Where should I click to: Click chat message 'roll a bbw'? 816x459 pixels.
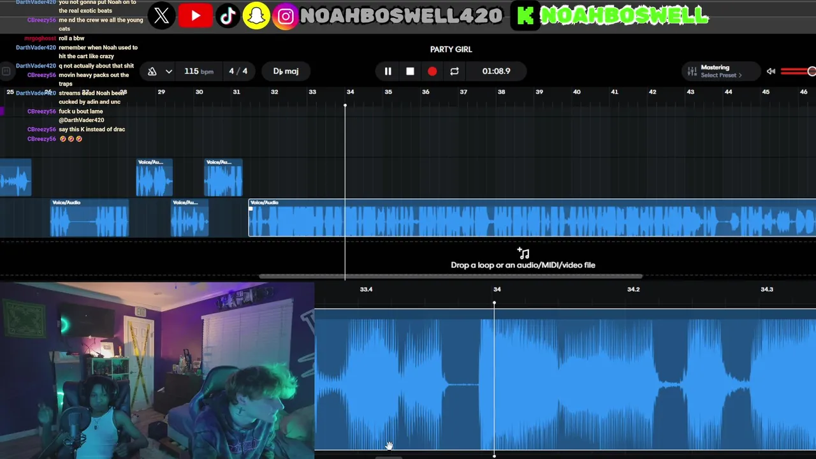click(71, 38)
